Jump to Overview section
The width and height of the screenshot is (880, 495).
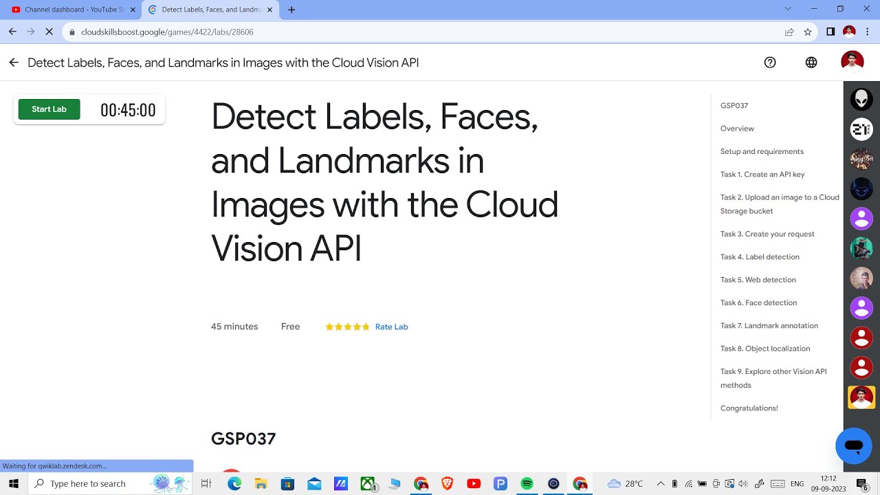[737, 129]
